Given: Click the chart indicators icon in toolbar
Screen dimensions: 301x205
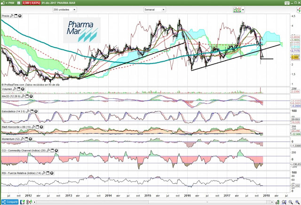Looking at the screenshot, I should [x=237, y=9].
